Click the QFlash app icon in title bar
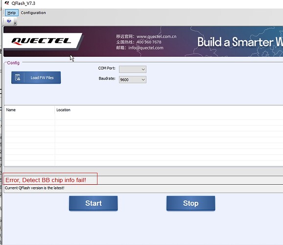The width and height of the screenshot is (283, 245). click(7, 3)
